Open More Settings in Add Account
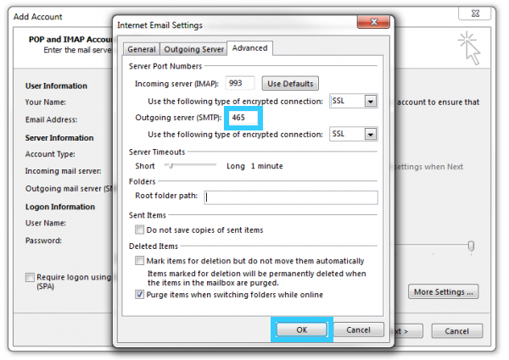This screenshot has width=509, height=360. click(x=444, y=292)
